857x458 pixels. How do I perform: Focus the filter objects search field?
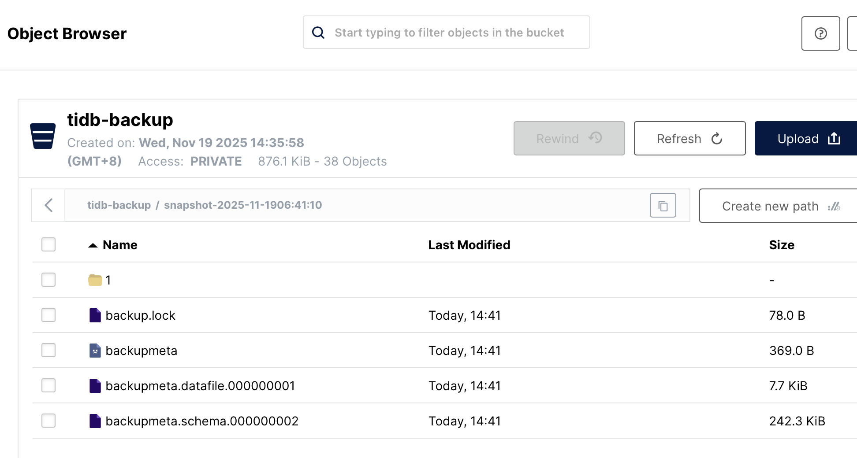click(x=449, y=33)
